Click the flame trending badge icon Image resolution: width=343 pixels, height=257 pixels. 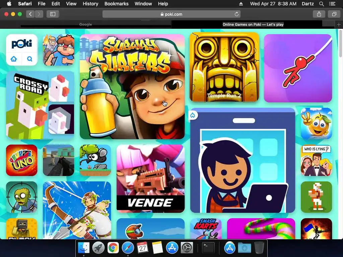(193, 115)
